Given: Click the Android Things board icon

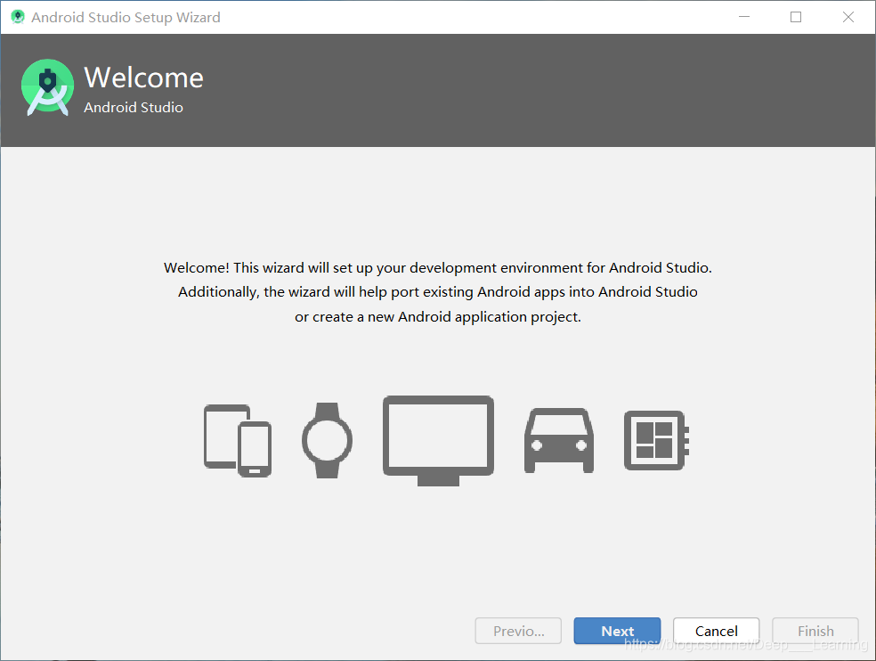Looking at the screenshot, I should point(656,441).
